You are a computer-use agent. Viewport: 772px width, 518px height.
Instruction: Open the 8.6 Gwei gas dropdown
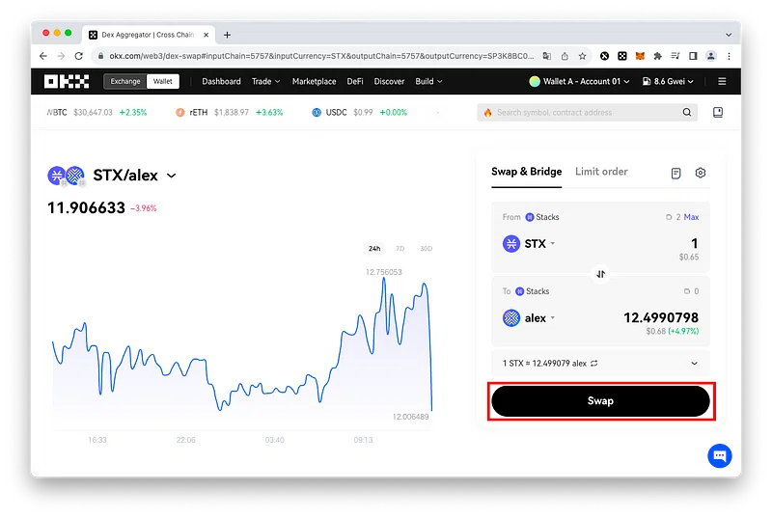(668, 81)
